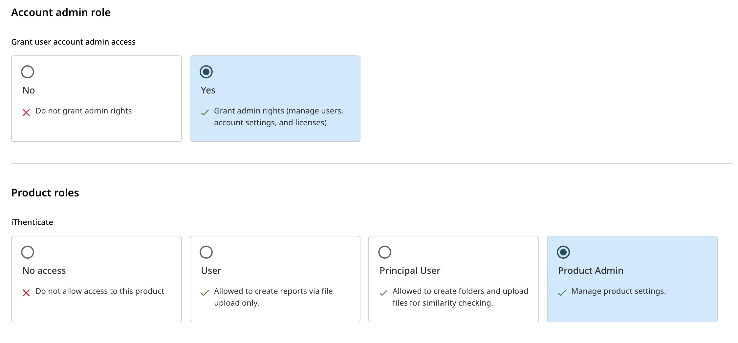Click checkmark beside Allowed to create reports
The image size is (738, 343).
(205, 293)
